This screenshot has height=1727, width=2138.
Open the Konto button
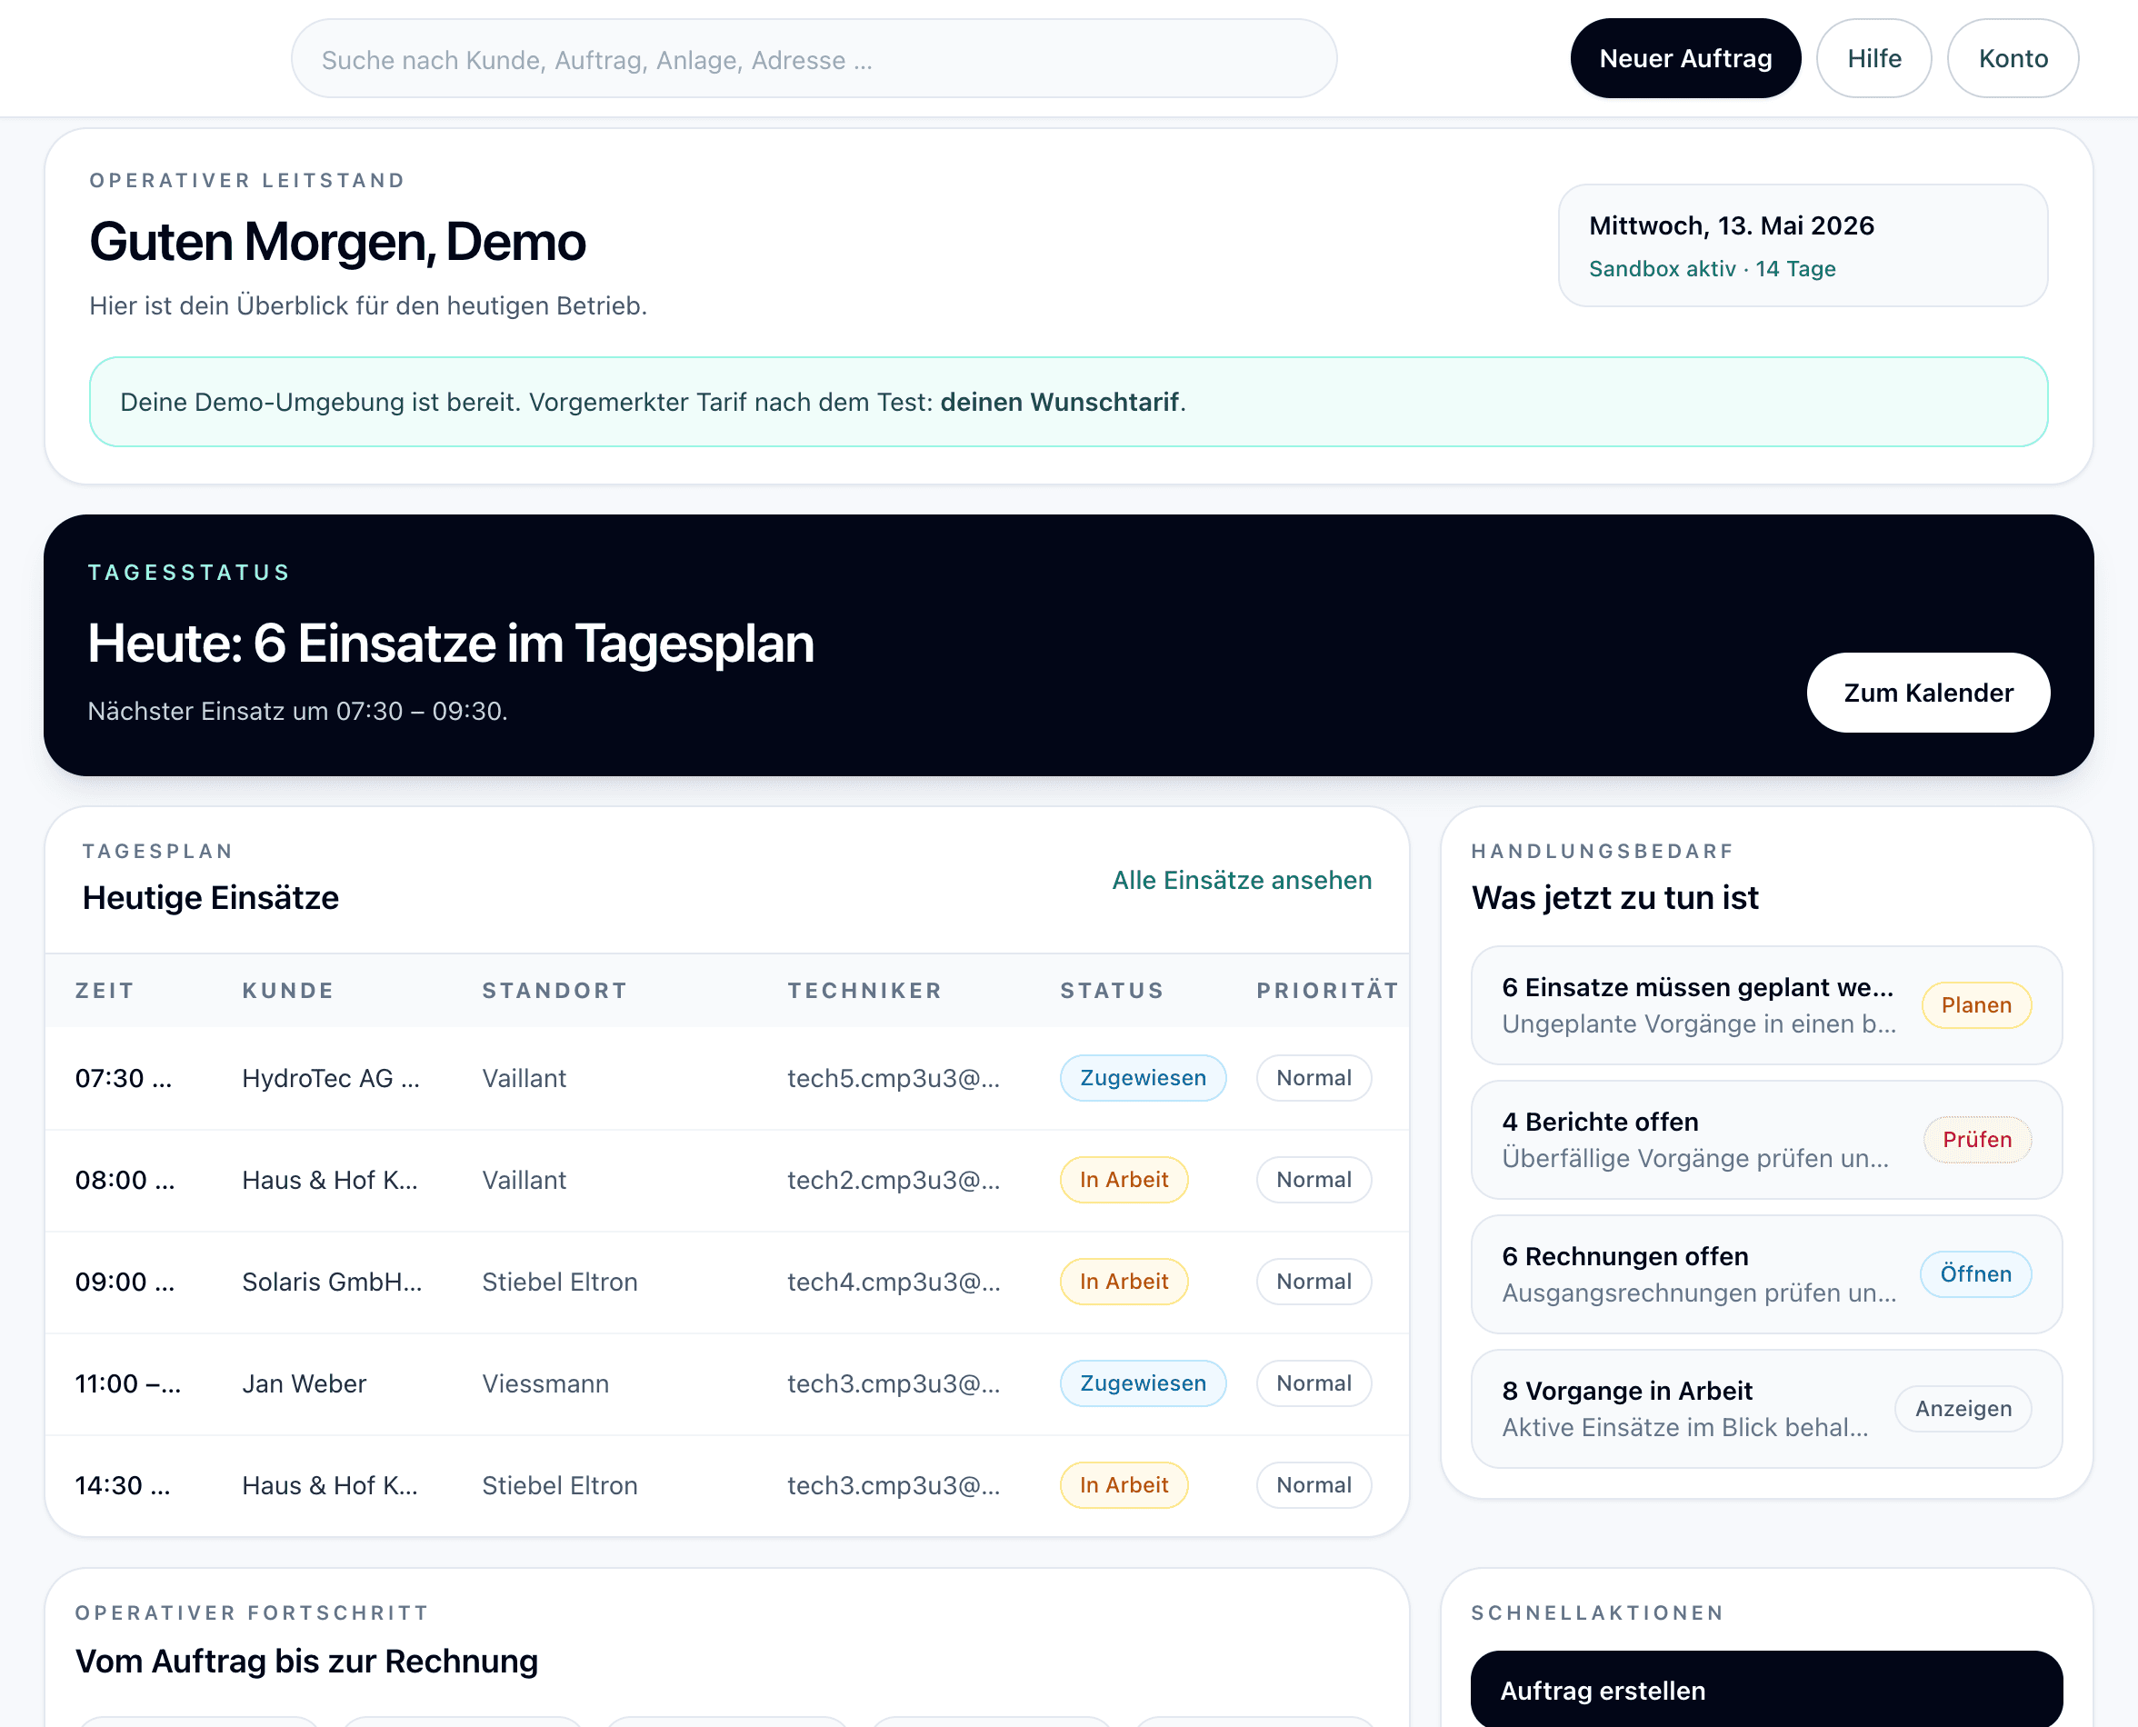tap(2012, 59)
